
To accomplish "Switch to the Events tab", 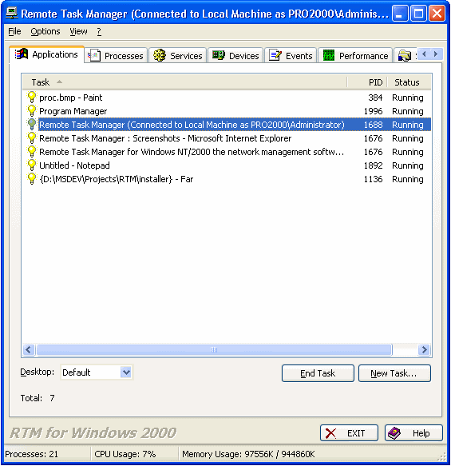I will [x=291, y=56].
